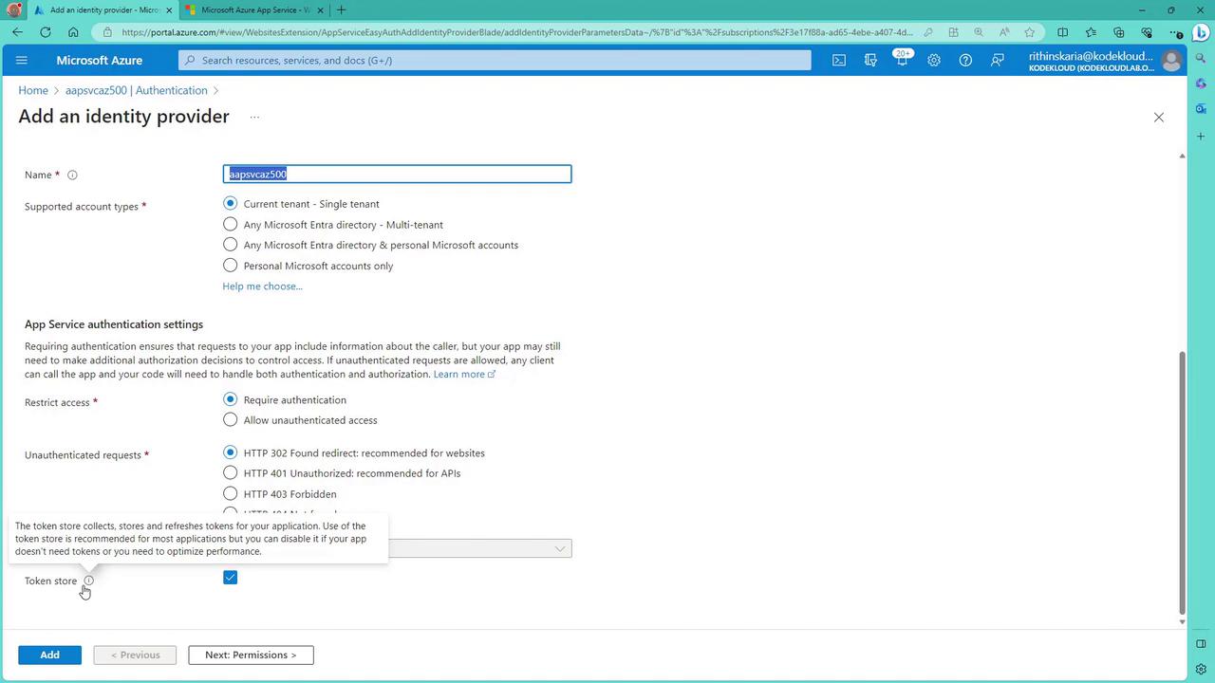Click the Microsoft Azure logo text
The height and width of the screenshot is (683, 1215).
click(x=100, y=60)
